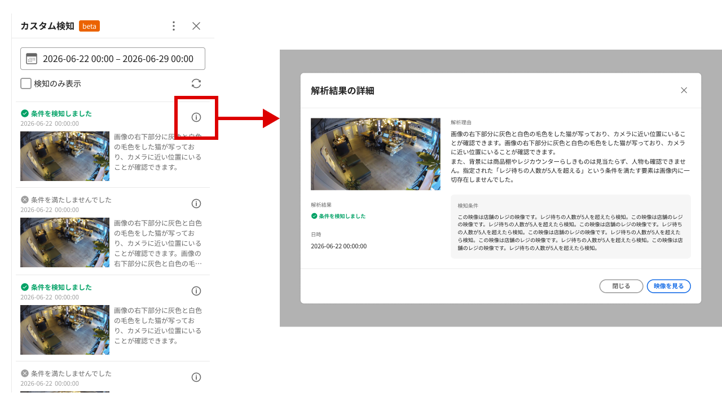722x406 pixels.
Task: Click the timestamp of the third list entry
Action: click(50, 297)
